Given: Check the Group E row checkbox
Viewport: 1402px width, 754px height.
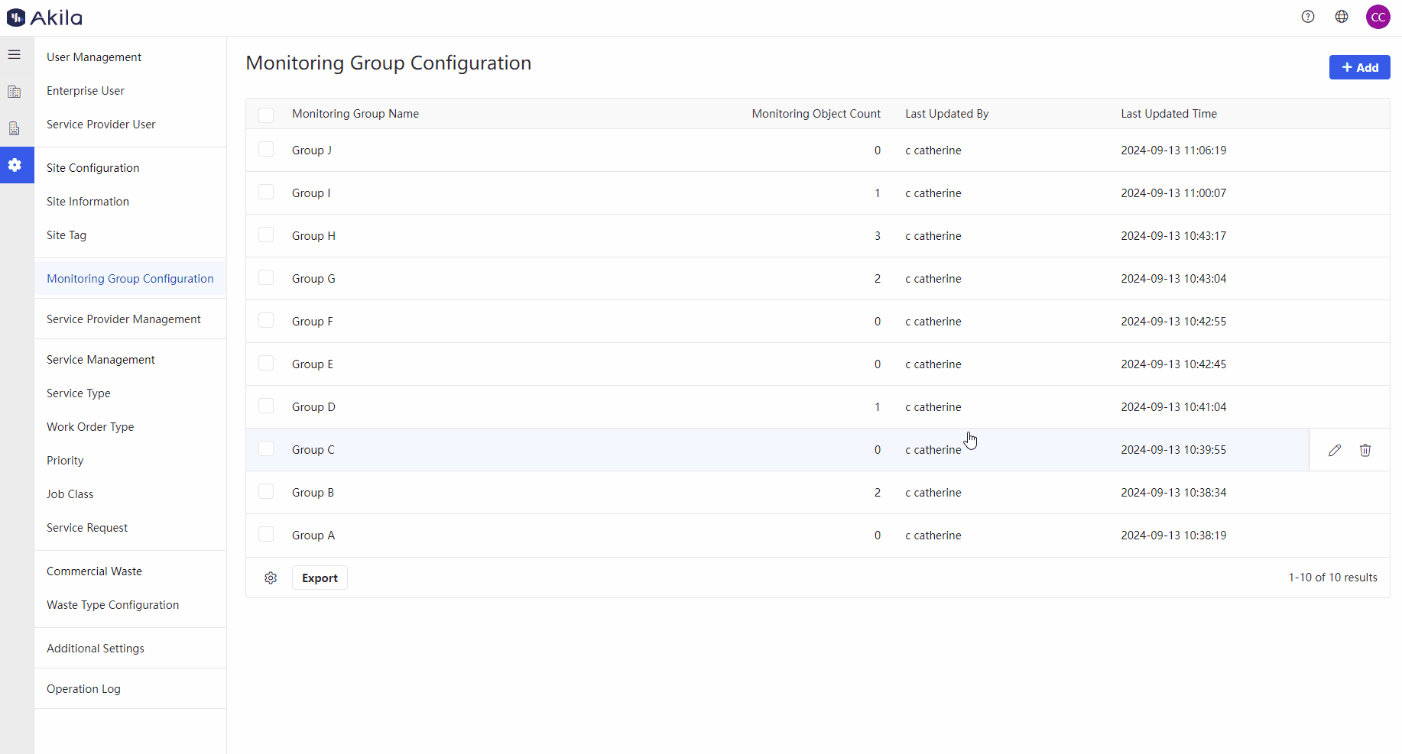Looking at the screenshot, I should pos(266,363).
